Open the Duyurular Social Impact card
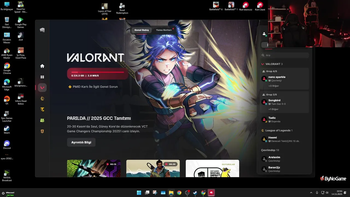Image resolution: width=350 pixels, height=197 pixels. (212, 168)
